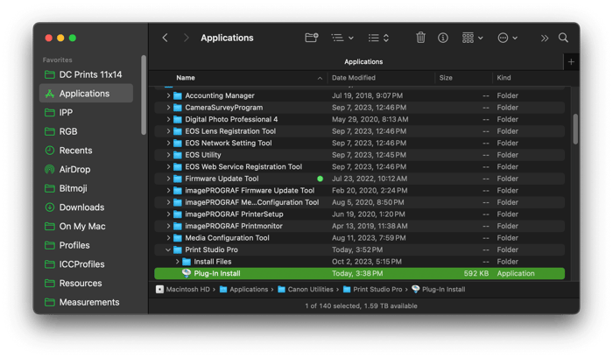
Task: Click the Search magnifier icon
Action: (563, 38)
